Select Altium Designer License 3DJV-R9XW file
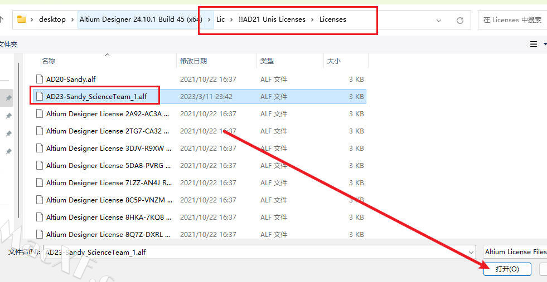This screenshot has width=547, height=282. (x=199, y=149)
